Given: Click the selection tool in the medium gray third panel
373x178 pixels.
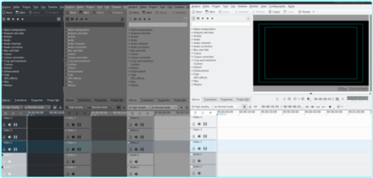Looking at the screenshot, I should 181,107.
